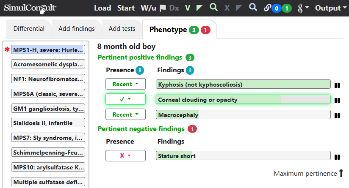This screenshot has height=188, width=349.
Task: Toggle pause icon beside Kyphosis finding
Action: (337, 85)
